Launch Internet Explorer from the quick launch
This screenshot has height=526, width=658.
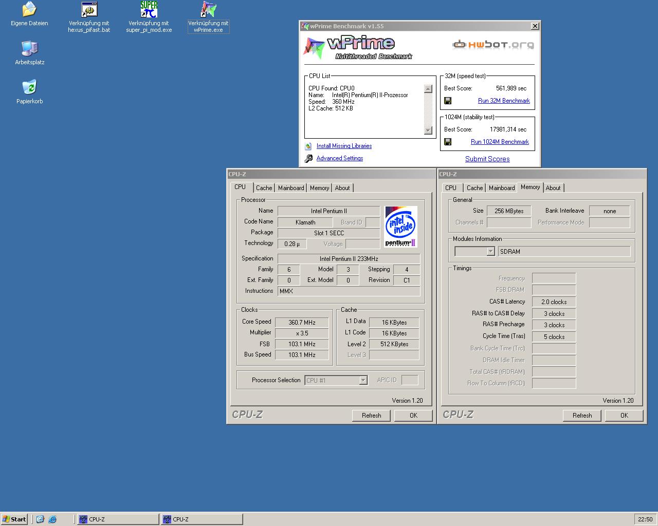pyautogui.click(x=52, y=519)
